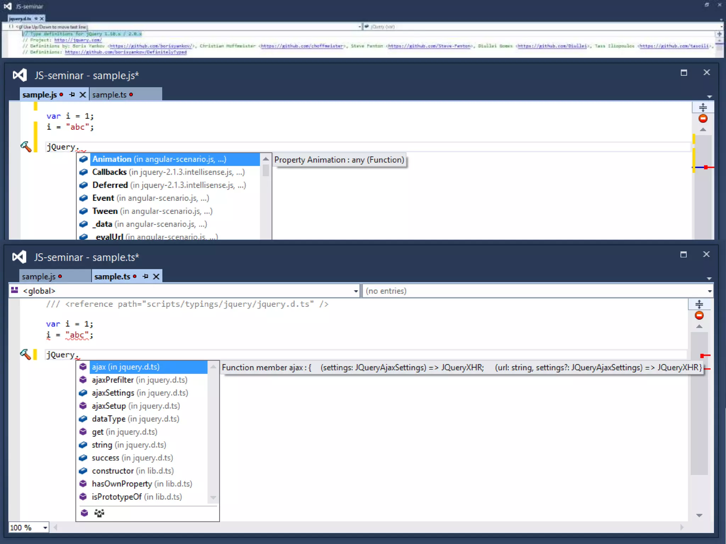Open tab list dropdown arrow in sample.ts window
Viewport: 726px width, 544px height.
click(x=709, y=278)
